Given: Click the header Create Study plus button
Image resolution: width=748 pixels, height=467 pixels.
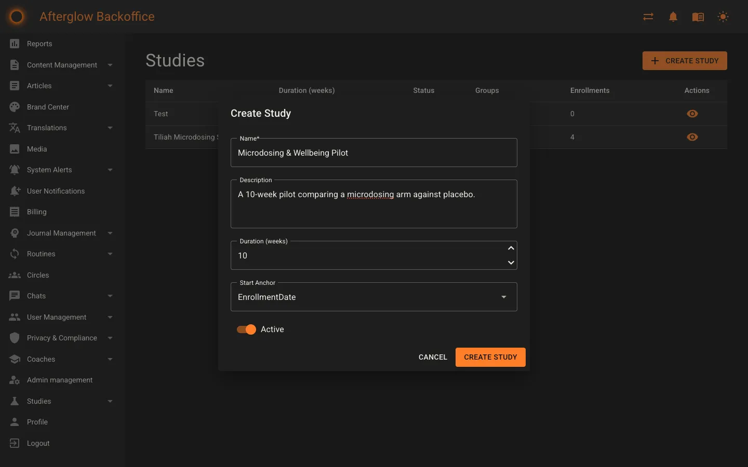Looking at the screenshot, I should [x=685, y=61].
